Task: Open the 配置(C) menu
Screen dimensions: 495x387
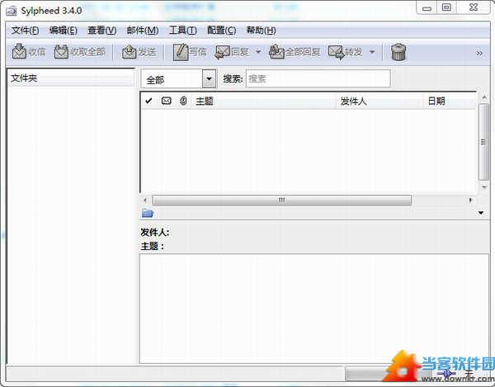Action: point(222,31)
